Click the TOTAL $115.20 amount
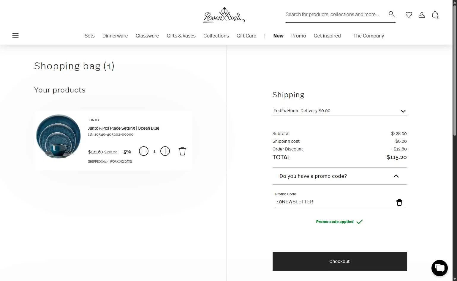This screenshot has width=457, height=281. pyautogui.click(x=396, y=157)
